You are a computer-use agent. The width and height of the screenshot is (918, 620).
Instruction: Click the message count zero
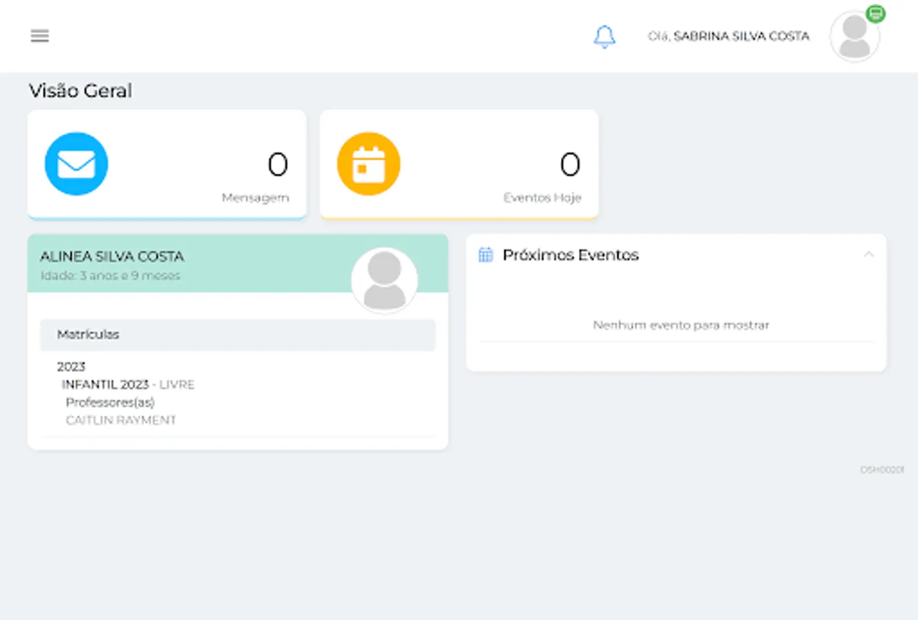[x=278, y=165]
